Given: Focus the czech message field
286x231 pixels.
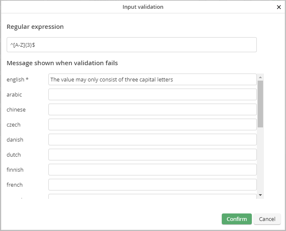Looking at the screenshot, I should point(153,124).
